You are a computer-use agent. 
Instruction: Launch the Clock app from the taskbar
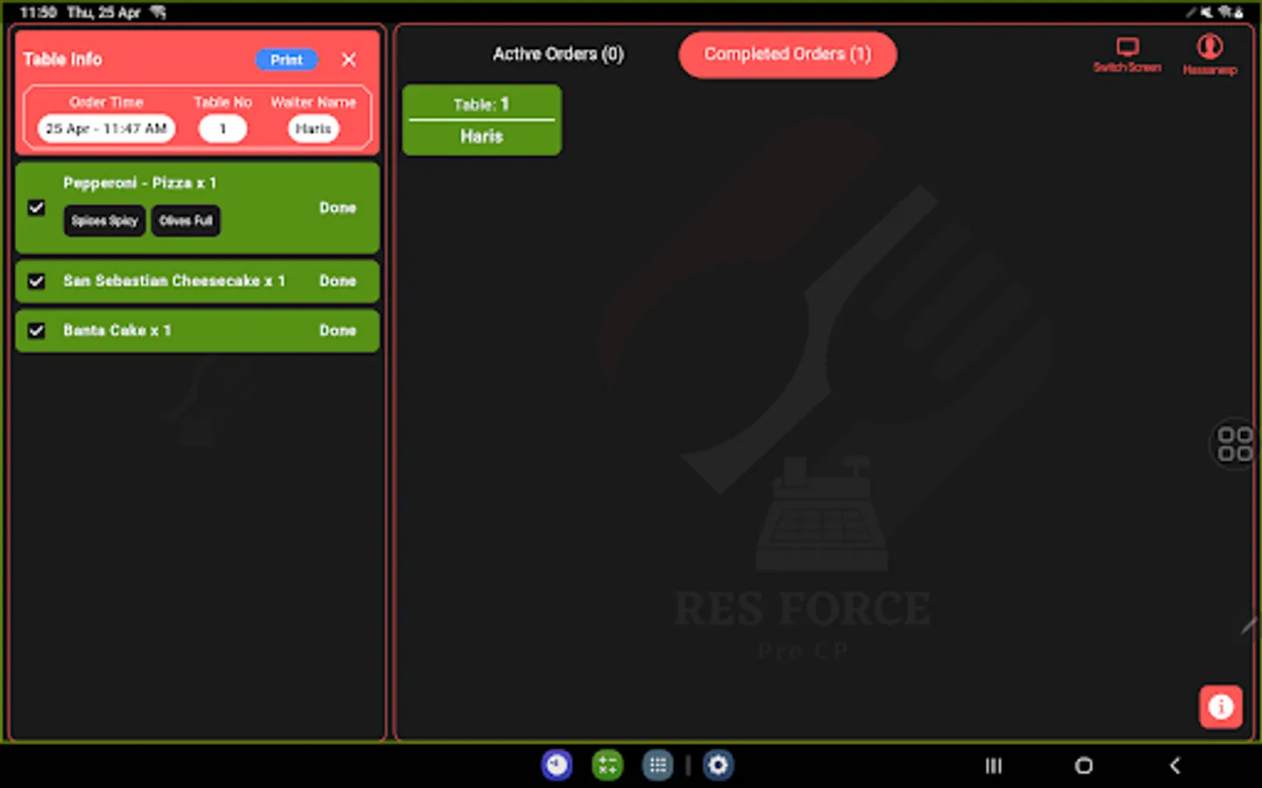point(557,765)
